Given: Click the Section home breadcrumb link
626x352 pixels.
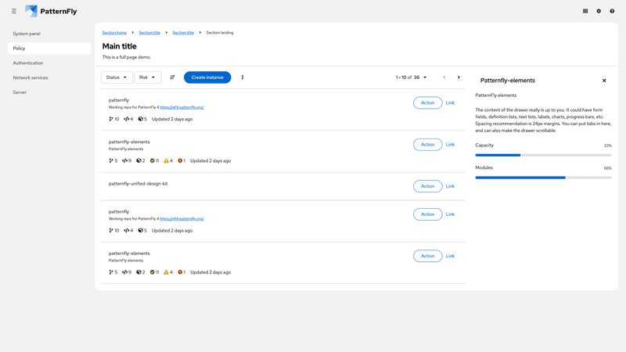Looking at the screenshot, I should tap(114, 33).
